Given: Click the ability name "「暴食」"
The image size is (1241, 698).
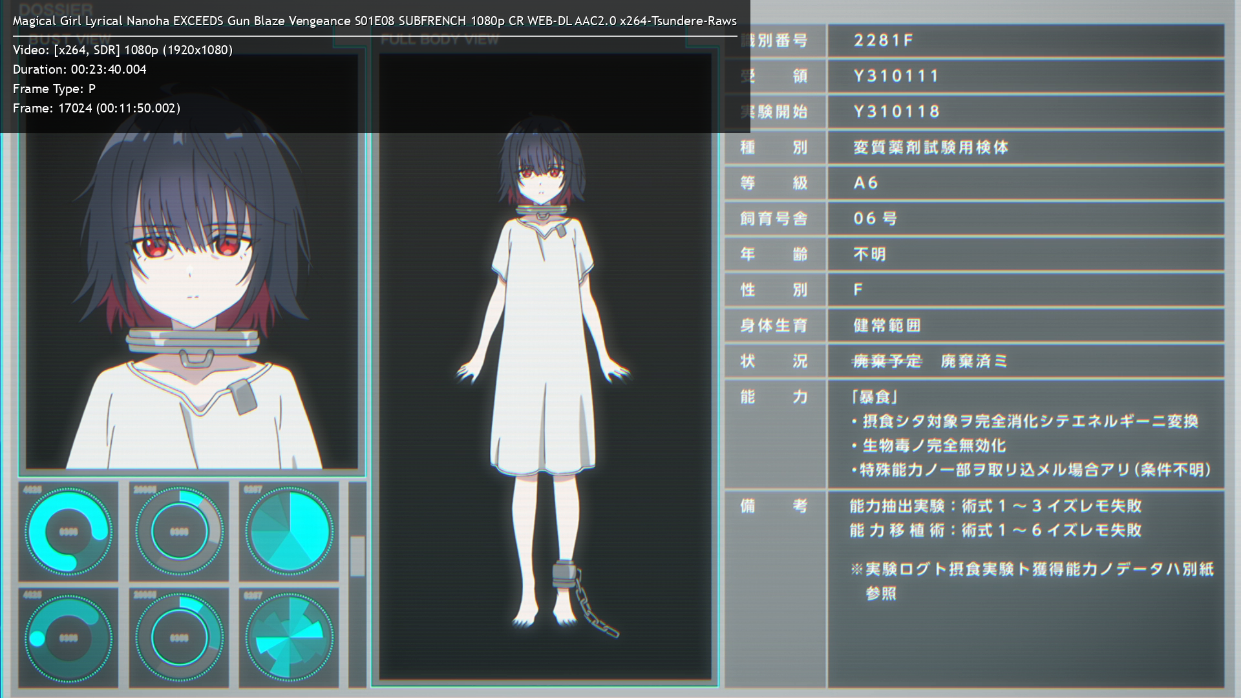Looking at the screenshot, I should (x=875, y=397).
